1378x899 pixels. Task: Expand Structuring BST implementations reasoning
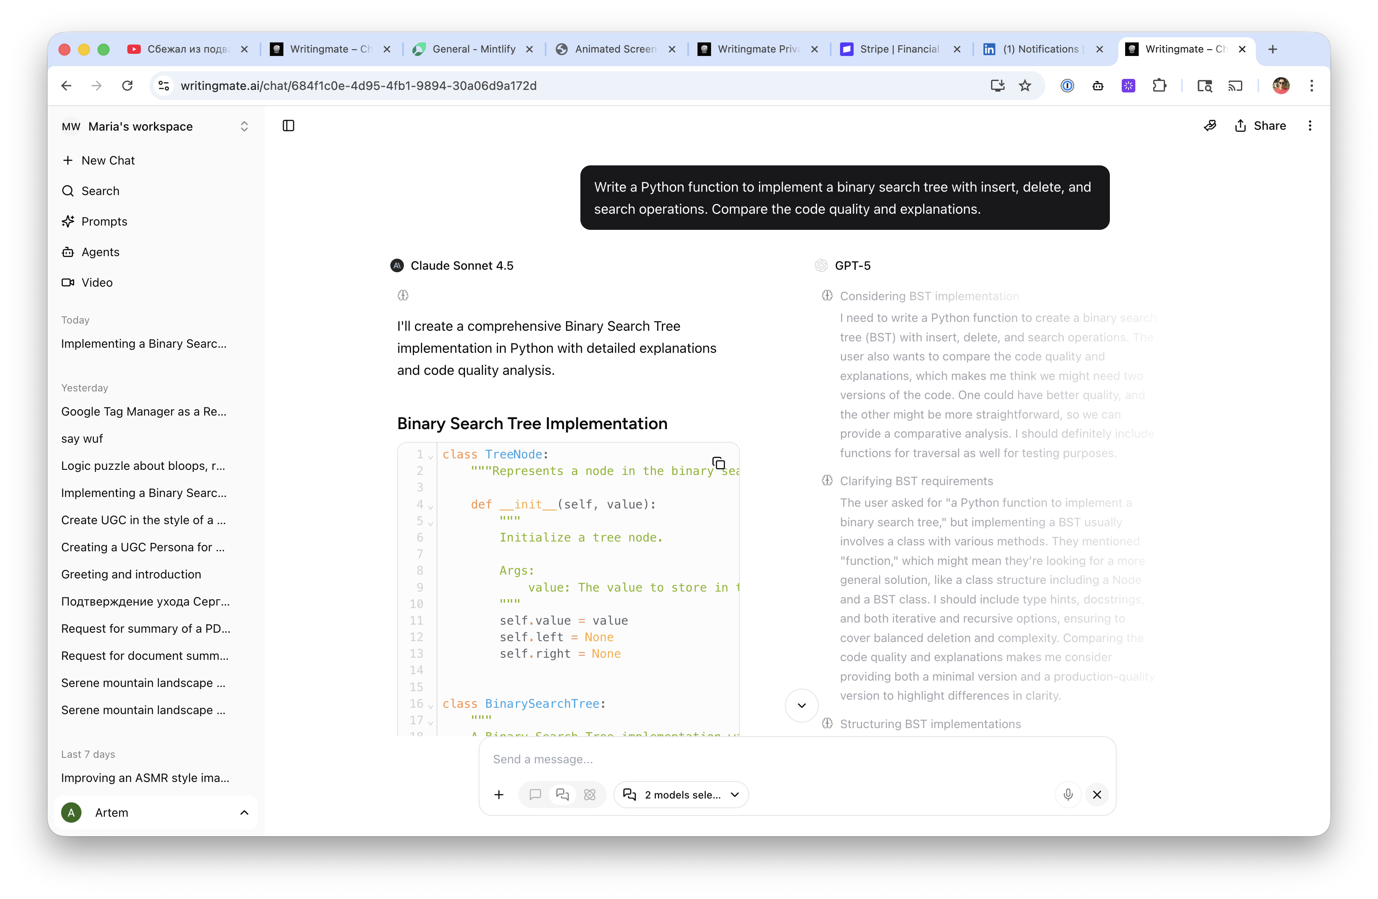click(x=930, y=723)
